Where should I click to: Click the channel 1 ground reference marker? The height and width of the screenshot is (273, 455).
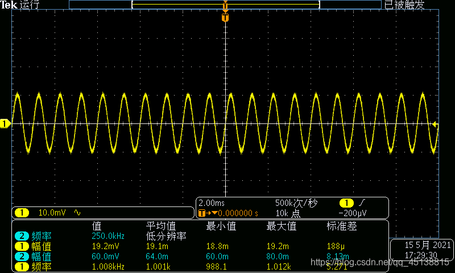(x=5, y=123)
